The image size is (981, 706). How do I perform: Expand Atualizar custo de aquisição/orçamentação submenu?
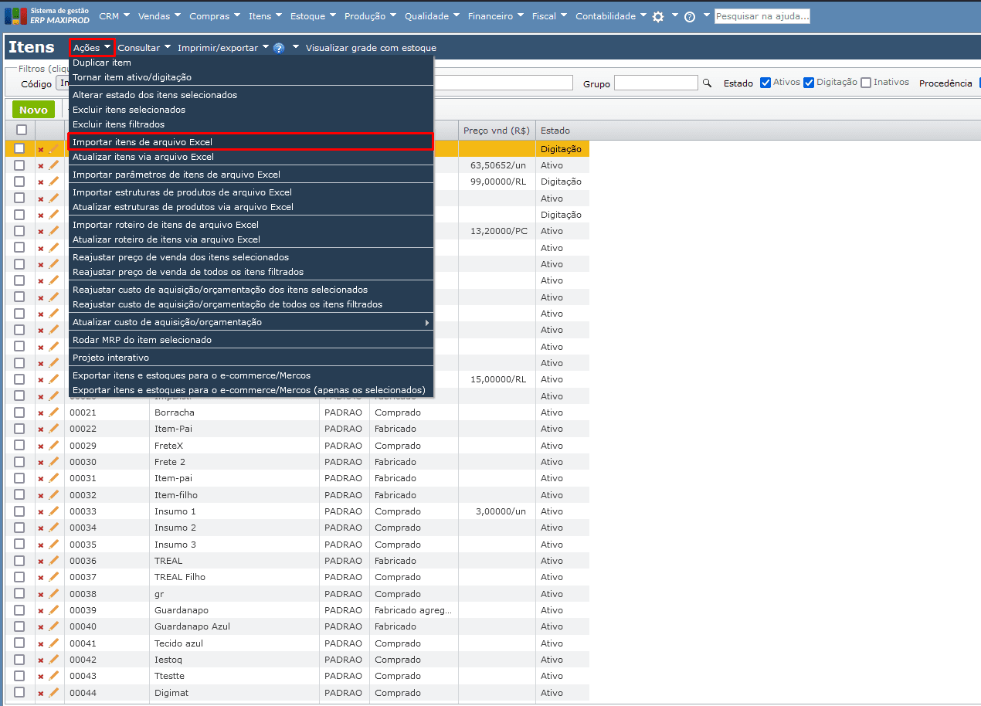tap(250, 322)
